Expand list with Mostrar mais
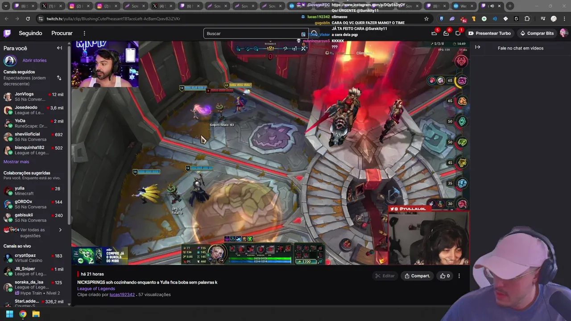Image resolution: width=571 pixels, height=321 pixels. [16, 162]
